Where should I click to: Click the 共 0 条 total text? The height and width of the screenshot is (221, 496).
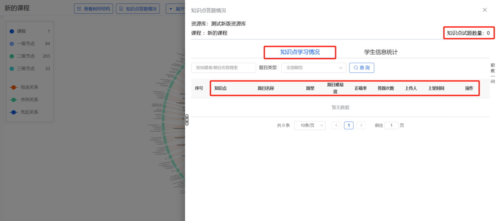pos(283,125)
